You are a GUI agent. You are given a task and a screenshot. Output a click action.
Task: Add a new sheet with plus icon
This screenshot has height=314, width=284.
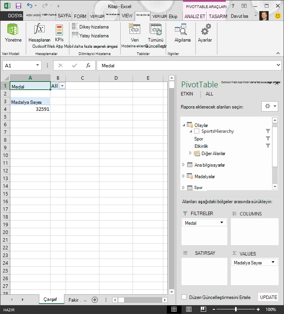coord(95,300)
